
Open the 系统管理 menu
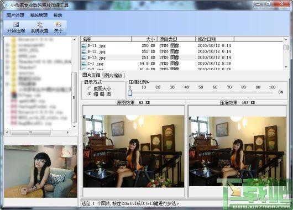[39, 15]
